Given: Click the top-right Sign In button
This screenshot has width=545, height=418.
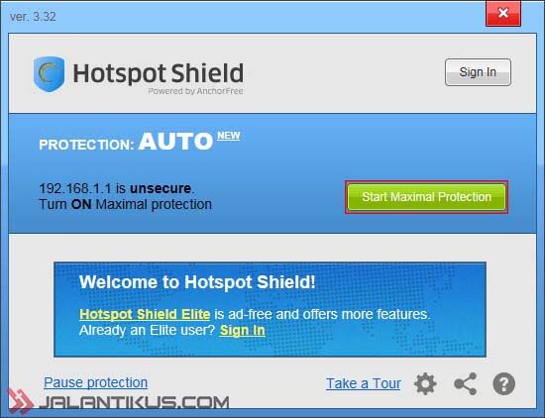Looking at the screenshot, I should pyautogui.click(x=478, y=72).
